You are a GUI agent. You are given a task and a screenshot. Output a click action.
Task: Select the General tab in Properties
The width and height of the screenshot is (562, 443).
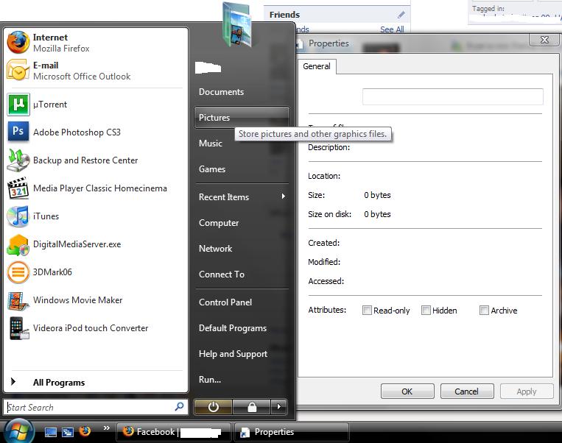point(317,66)
